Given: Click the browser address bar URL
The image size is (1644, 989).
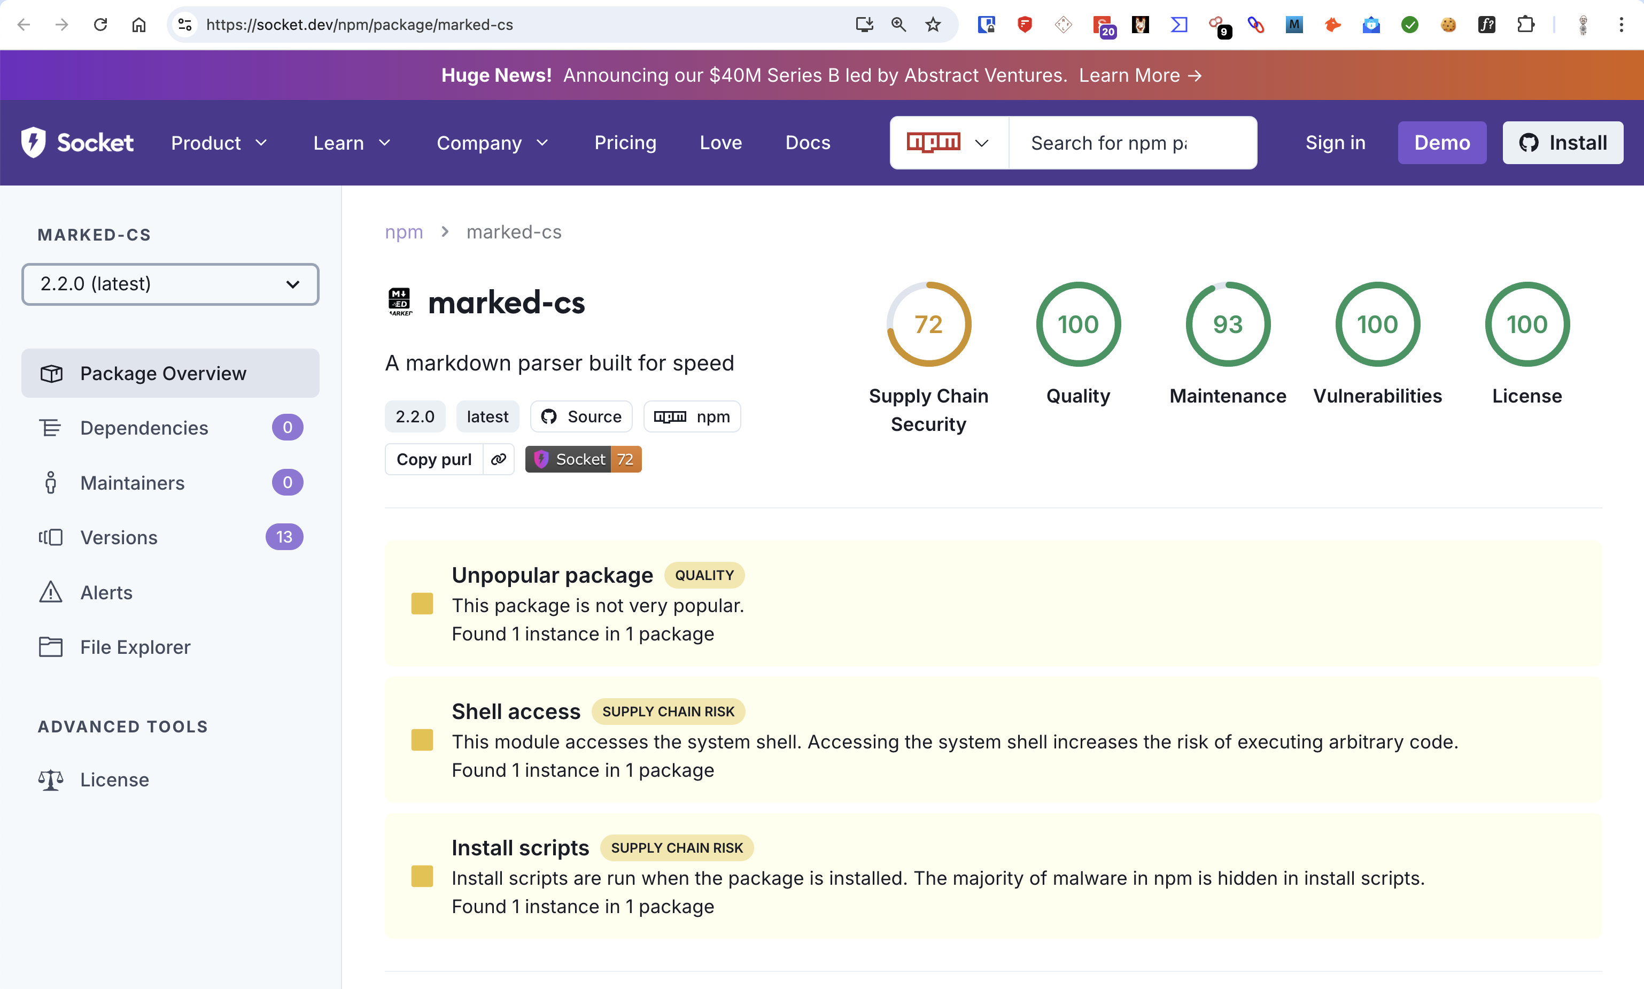Looking at the screenshot, I should tap(359, 25).
